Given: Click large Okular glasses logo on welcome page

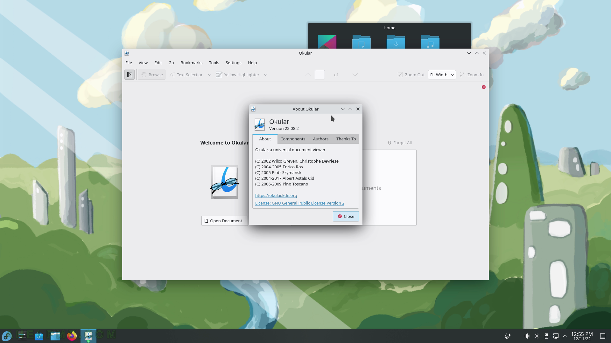Looking at the screenshot, I should click(225, 182).
